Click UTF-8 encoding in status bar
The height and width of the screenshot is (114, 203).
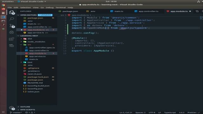[152, 112]
